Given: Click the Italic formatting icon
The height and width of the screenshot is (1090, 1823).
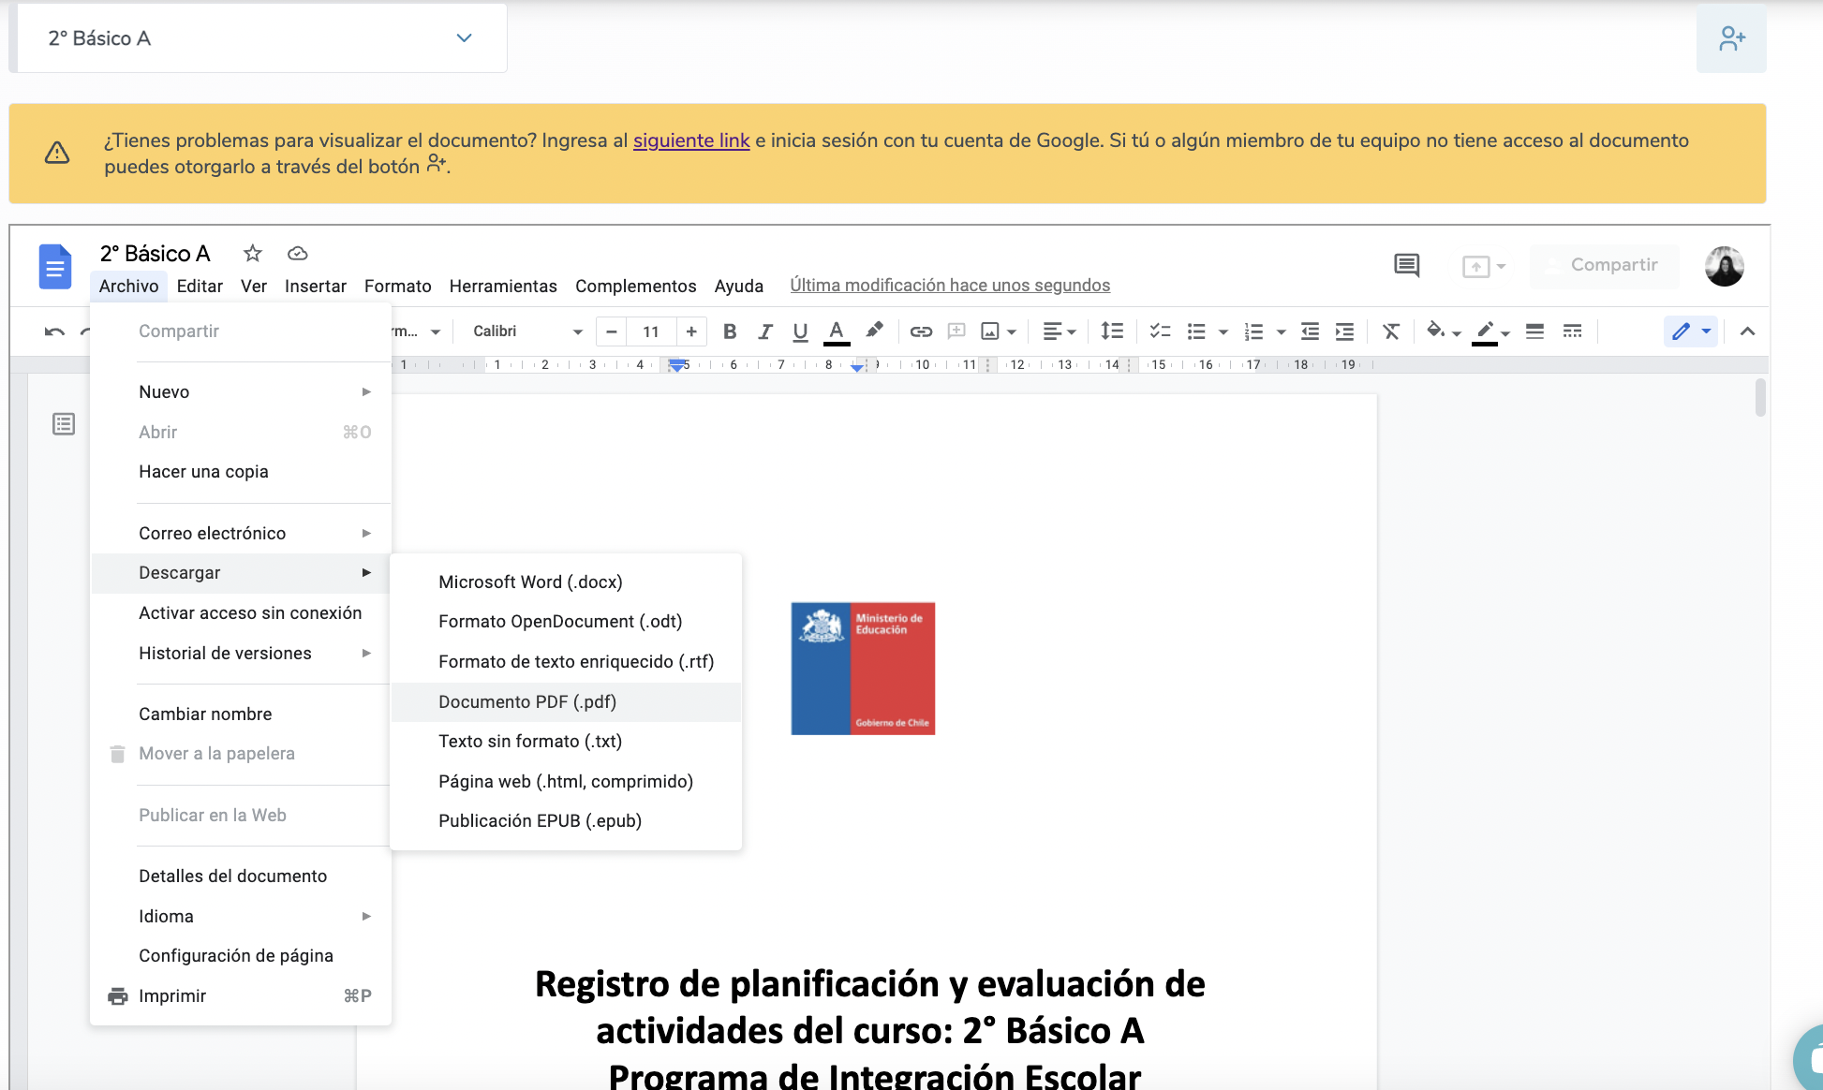Looking at the screenshot, I should pos(765,331).
